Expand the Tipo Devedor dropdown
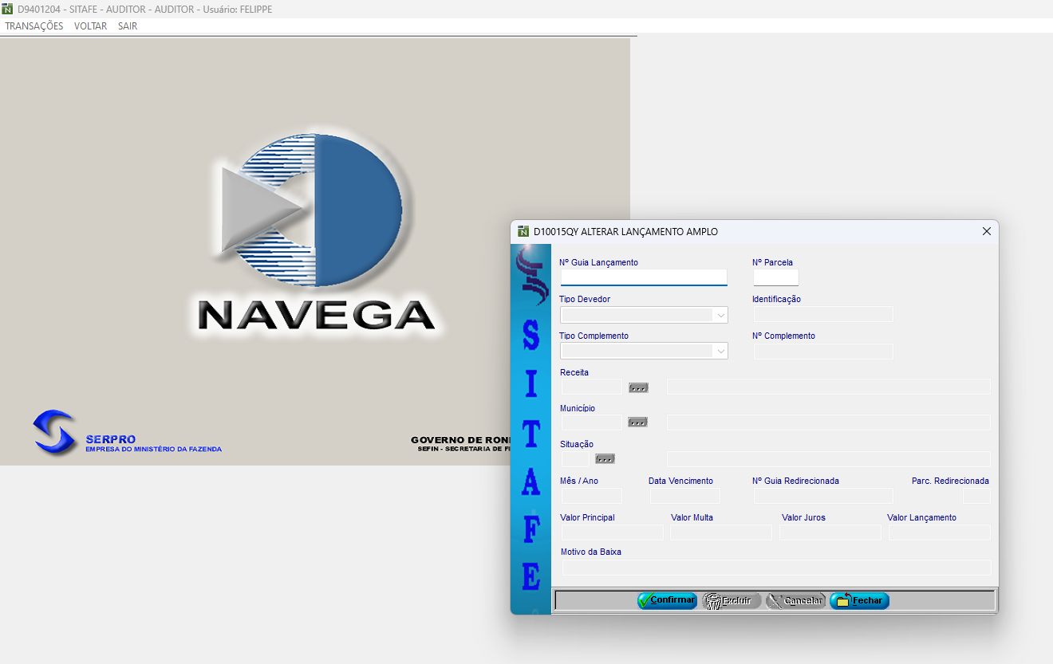Viewport: 1053px width, 664px height. click(x=721, y=315)
